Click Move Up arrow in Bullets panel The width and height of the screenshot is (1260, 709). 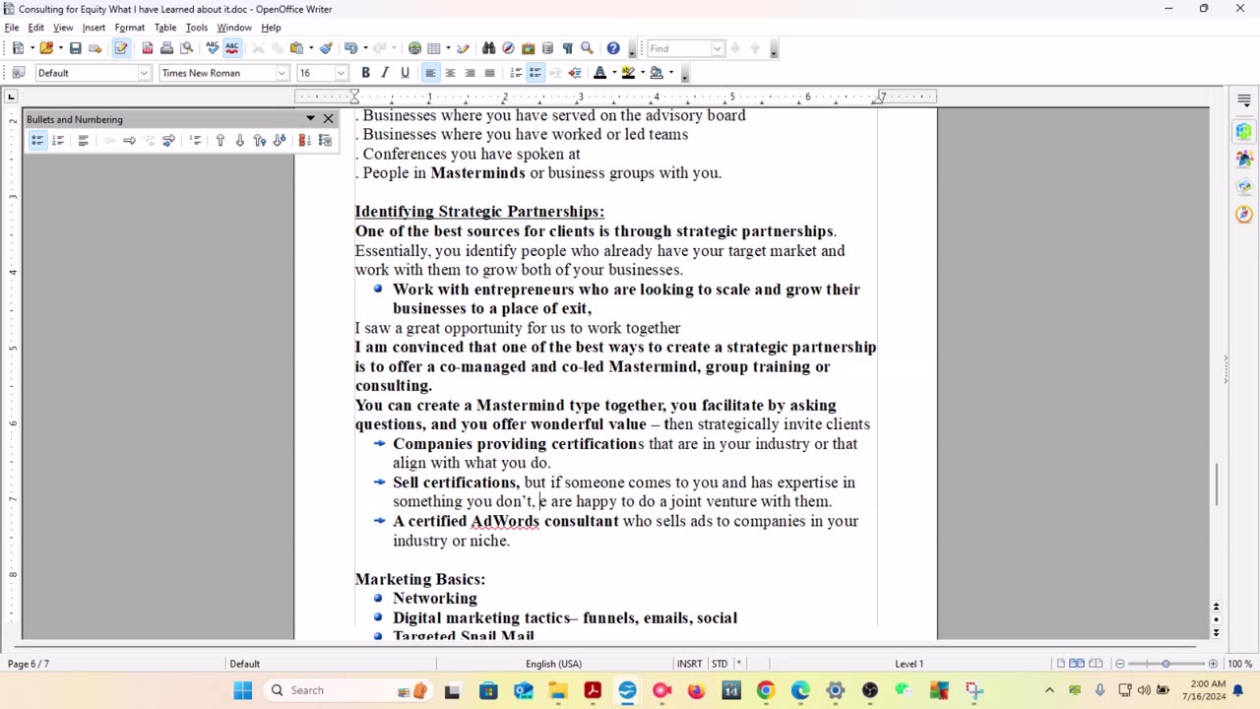click(x=220, y=141)
